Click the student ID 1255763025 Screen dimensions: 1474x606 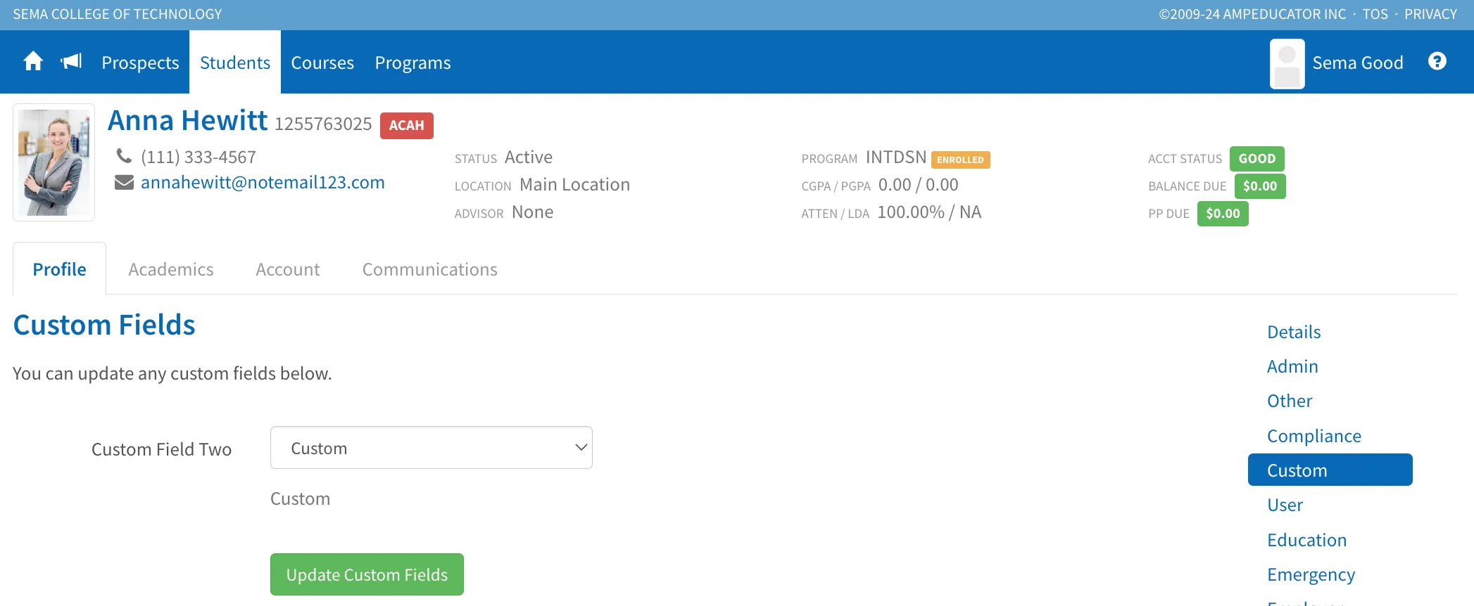coord(323,124)
